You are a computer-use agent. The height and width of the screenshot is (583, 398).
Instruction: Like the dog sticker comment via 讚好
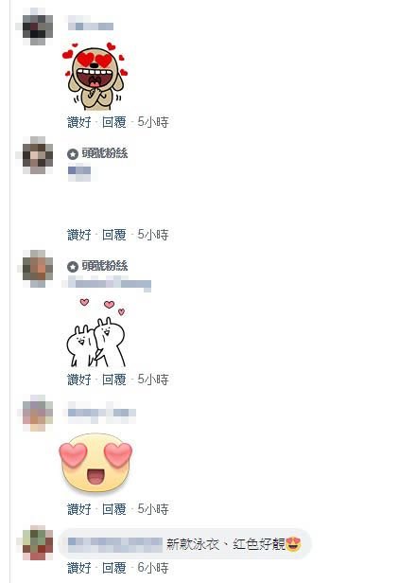coord(79,122)
